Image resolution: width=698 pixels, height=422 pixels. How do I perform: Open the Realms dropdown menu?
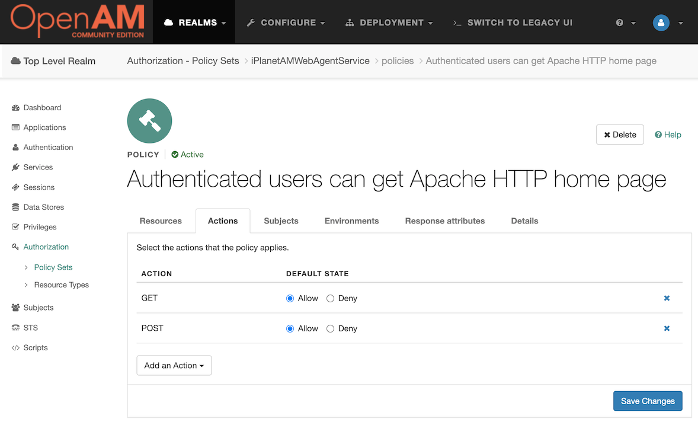click(x=194, y=23)
